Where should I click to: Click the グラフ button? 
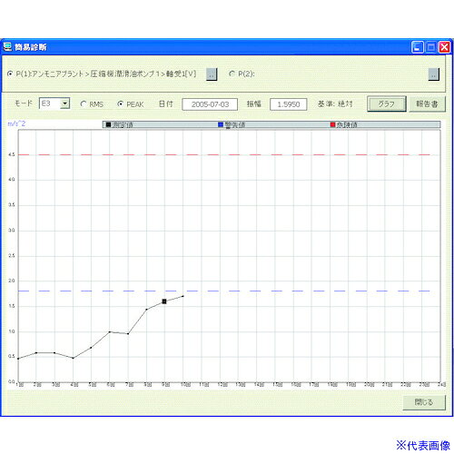387,104
